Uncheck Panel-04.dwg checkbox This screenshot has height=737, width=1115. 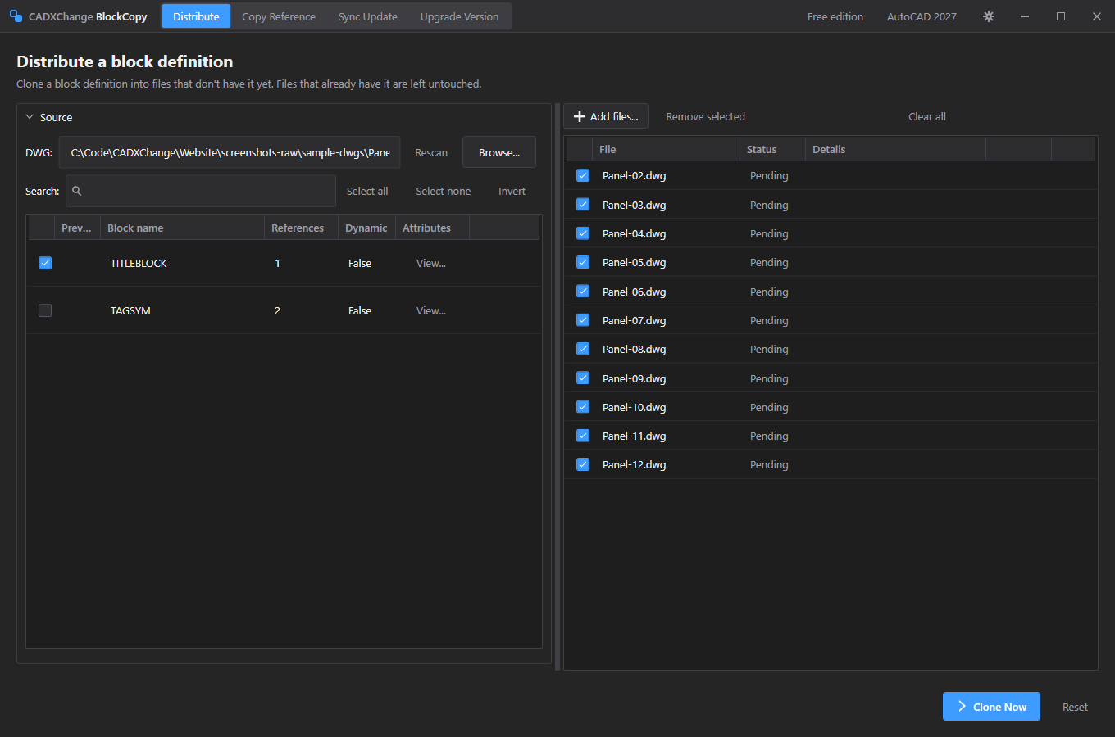point(583,233)
